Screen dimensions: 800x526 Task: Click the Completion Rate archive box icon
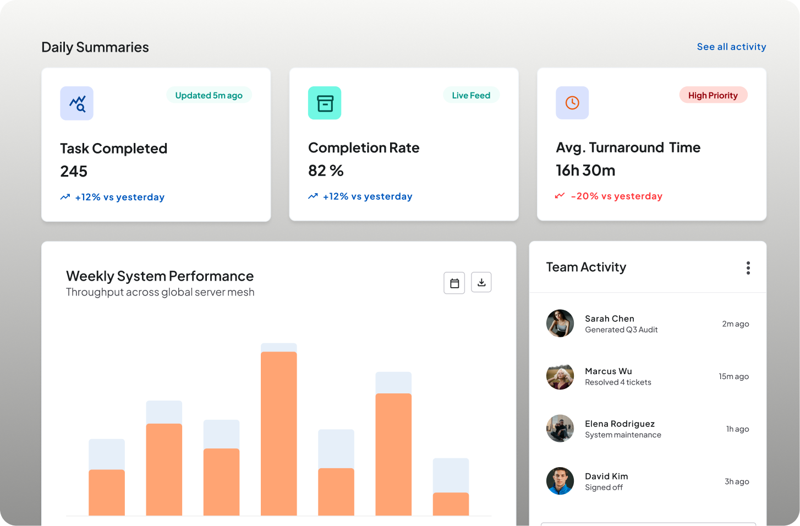coord(325,103)
